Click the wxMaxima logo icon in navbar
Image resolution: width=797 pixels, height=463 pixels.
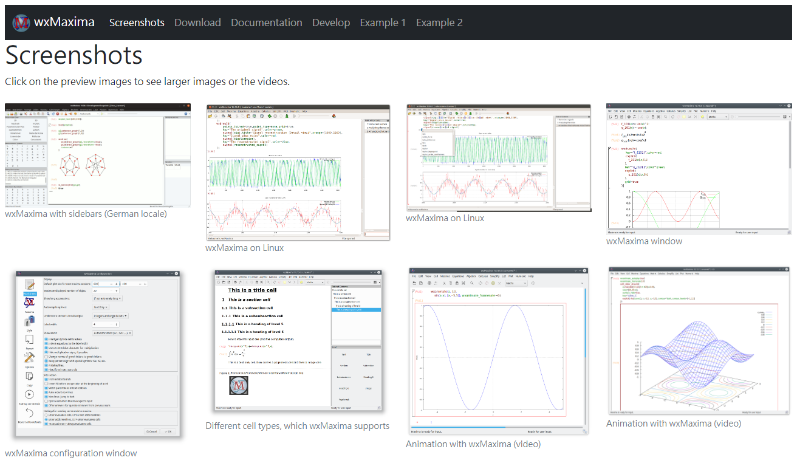pyautogui.click(x=21, y=23)
